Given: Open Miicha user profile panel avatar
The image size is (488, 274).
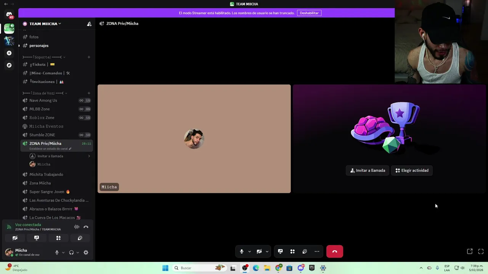Looking at the screenshot, I should click(9, 252).
